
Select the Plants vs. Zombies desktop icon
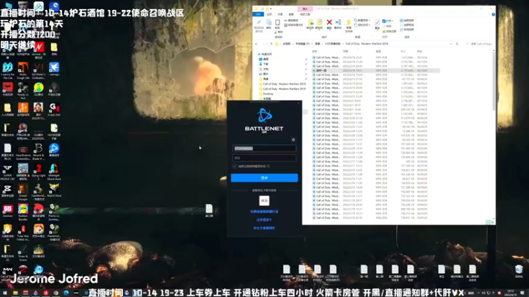pyautogui.click(x=54, y=212)
